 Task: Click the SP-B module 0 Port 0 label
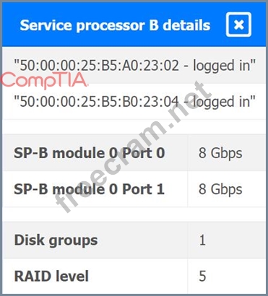click(90, 153)
